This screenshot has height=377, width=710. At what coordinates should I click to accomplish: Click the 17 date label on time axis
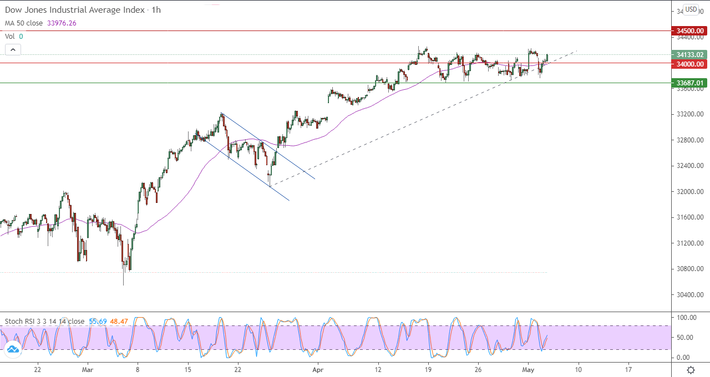click(628, 369)
